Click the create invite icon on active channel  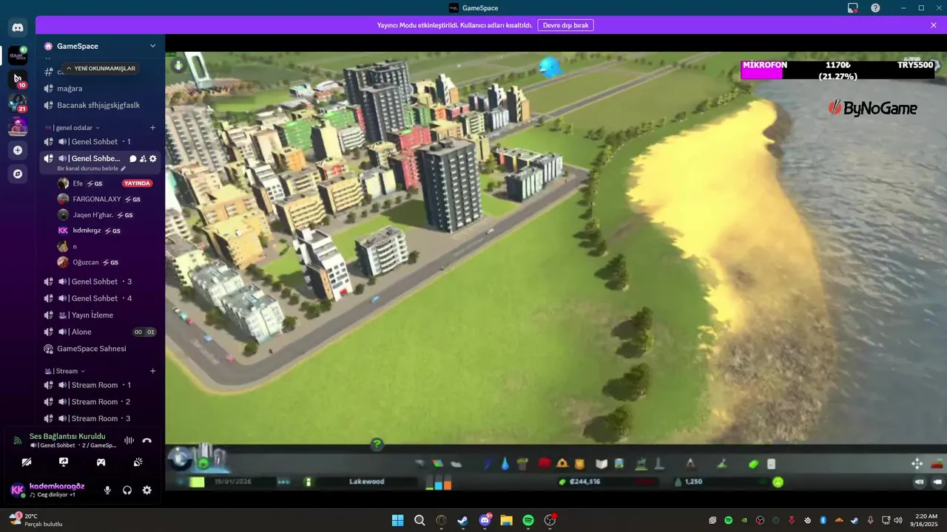click(x=143, y=159)
